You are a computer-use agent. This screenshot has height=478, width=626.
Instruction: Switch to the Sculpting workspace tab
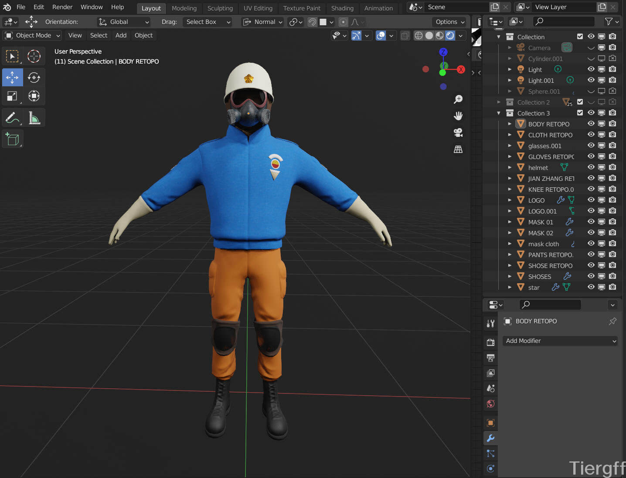[220, 8]
